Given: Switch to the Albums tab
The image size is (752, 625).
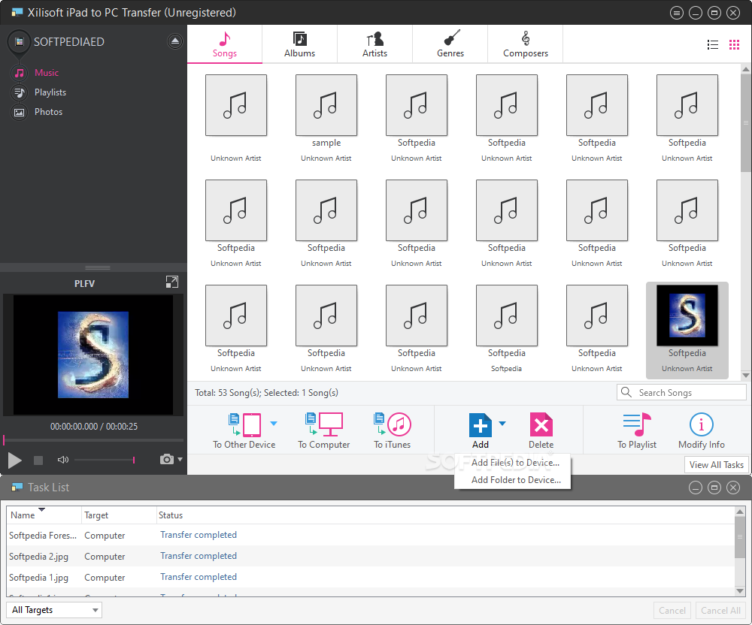Looking at the screenshot, I should pos(300,44).
